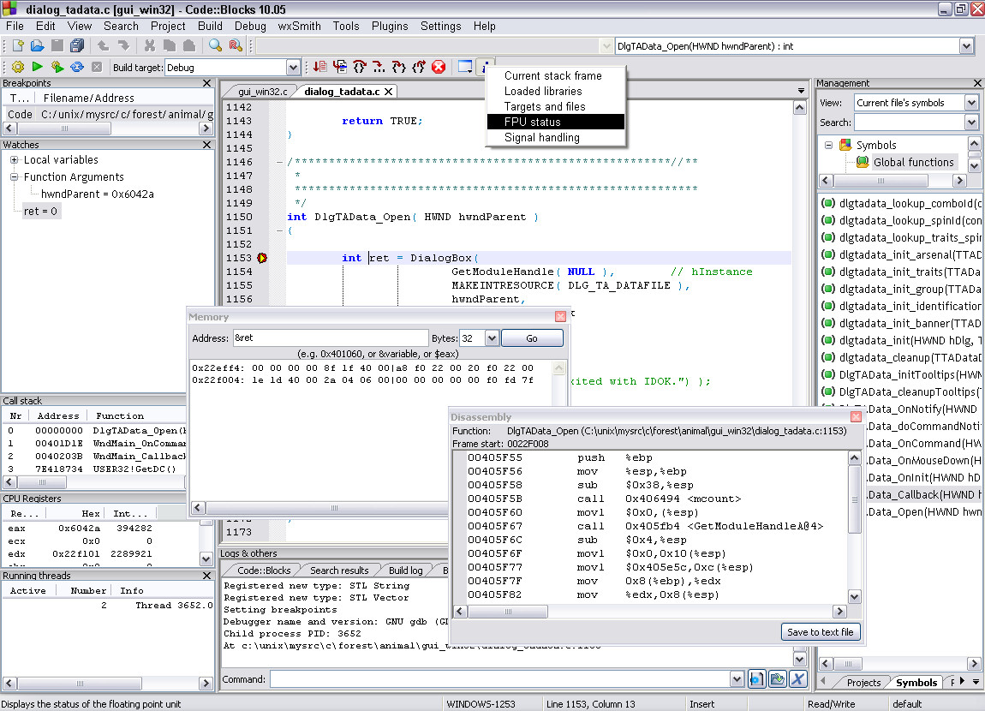Click the blue X beside Command field
This screenshot has height=711, width=985.
(797, 679)
